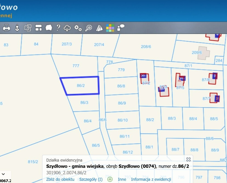The image size is (227, 183).
Task: Click parcel label 208/6
Action: (146, 47)
